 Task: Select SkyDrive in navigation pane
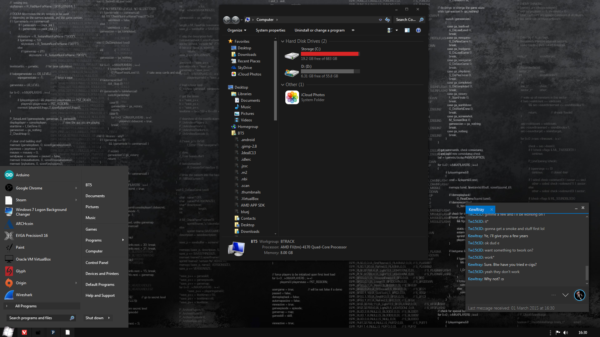click(x=245, y=68)
